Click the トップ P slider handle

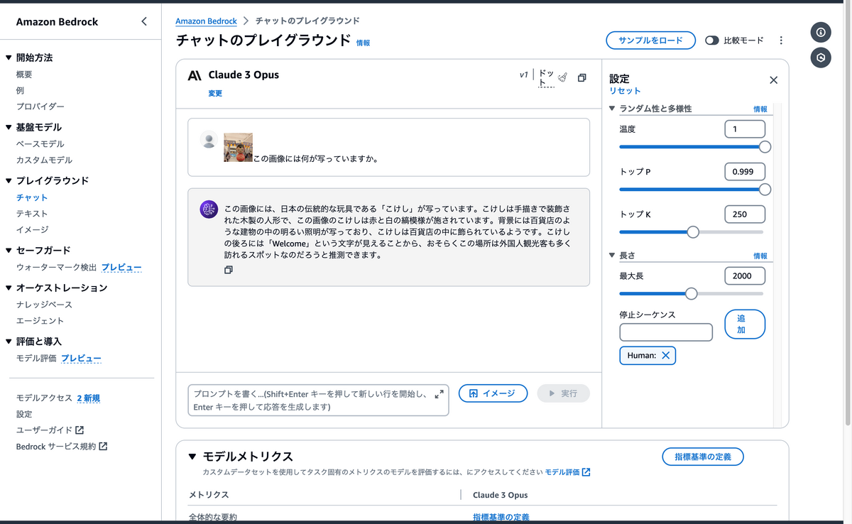[x=765, y=190]
